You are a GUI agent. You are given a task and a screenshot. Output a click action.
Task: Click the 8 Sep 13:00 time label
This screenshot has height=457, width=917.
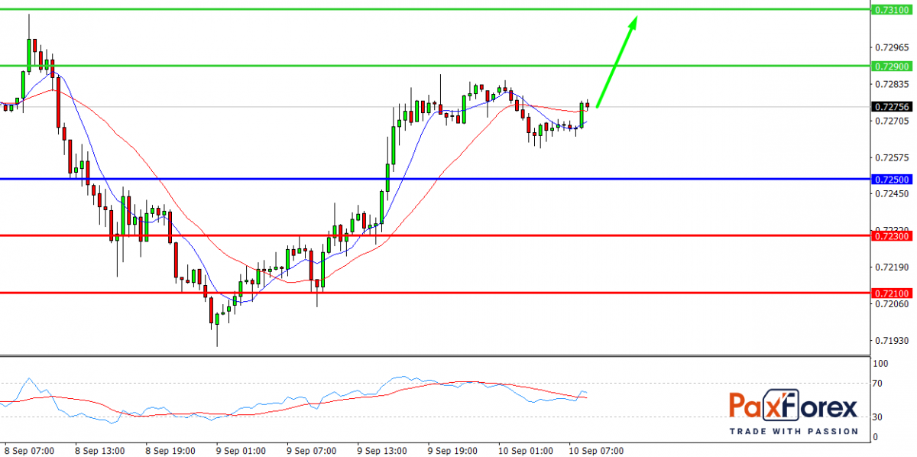coord(100,451)
